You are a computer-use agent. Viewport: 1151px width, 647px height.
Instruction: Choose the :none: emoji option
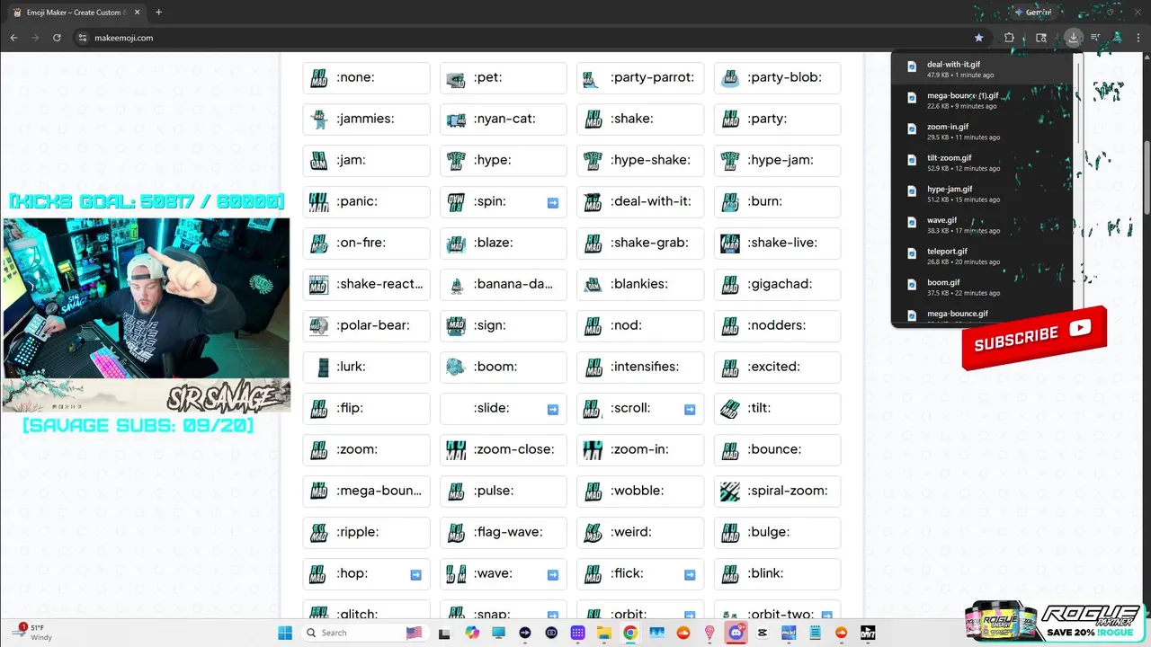[367, 77]
